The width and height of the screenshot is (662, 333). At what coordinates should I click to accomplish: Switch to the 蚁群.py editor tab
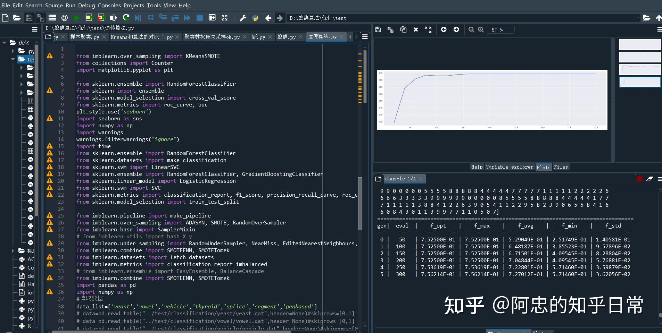287,37
